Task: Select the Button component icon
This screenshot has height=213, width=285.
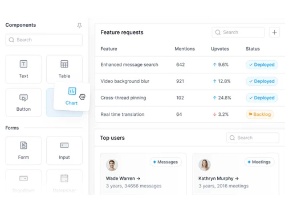Action: [x=23, y=98]
